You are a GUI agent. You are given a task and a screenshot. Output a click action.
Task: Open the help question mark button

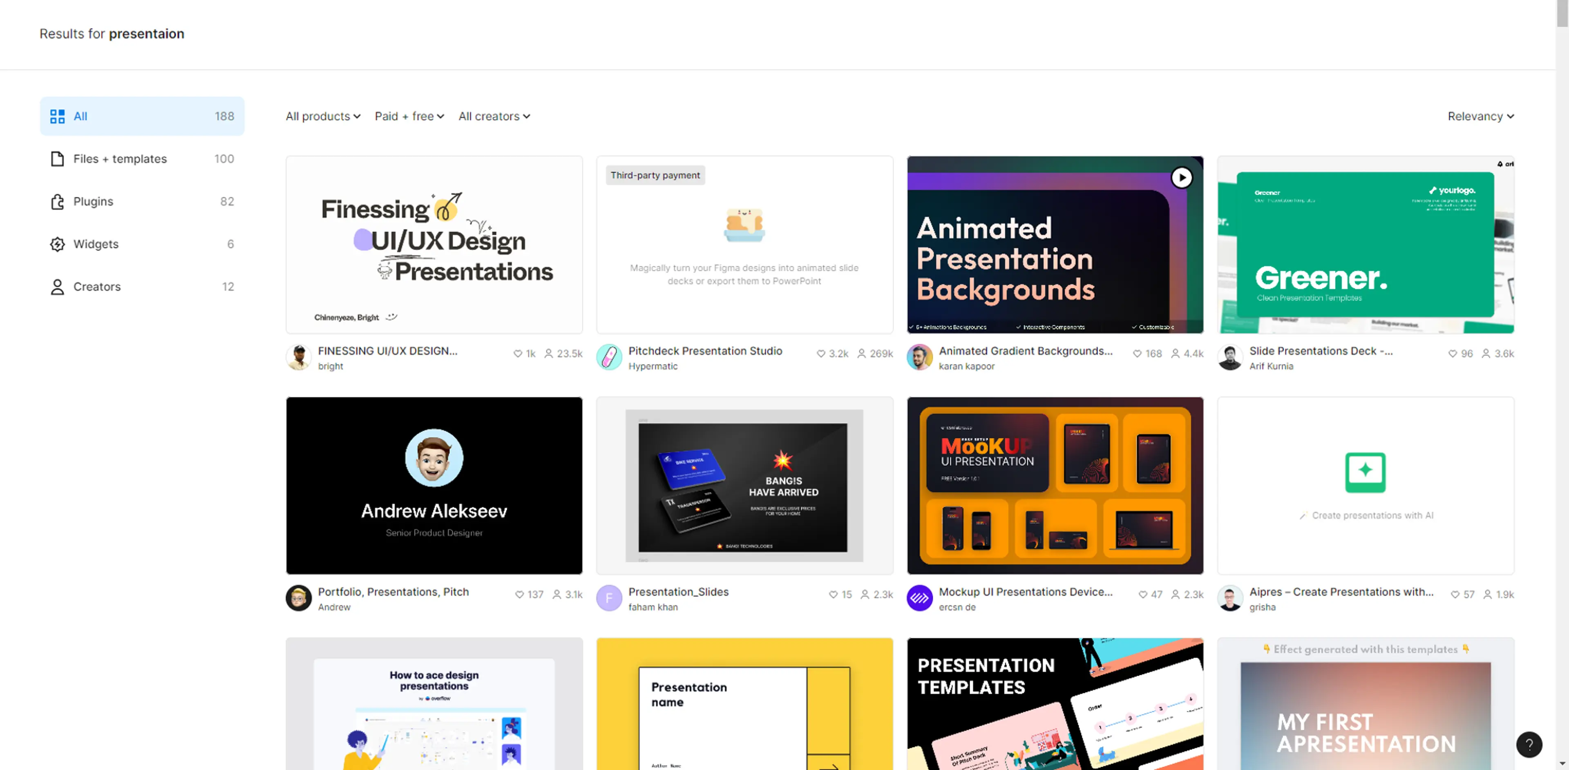(x=1529, y=744)
